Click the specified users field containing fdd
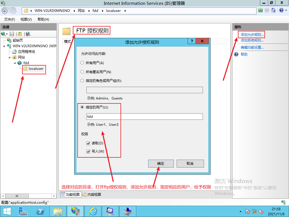Image resolution: width=289 pixels, height=217 pixels. 144,116
